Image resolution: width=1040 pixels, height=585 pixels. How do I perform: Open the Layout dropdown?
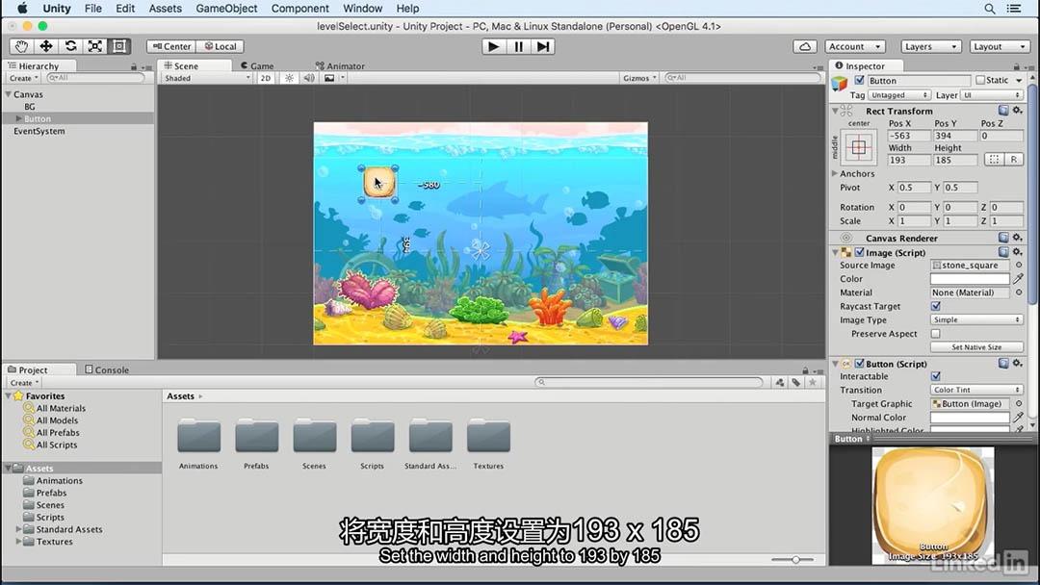coord(999,46)
